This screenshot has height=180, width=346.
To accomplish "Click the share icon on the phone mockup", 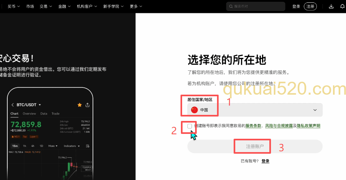I will point(87,105).
